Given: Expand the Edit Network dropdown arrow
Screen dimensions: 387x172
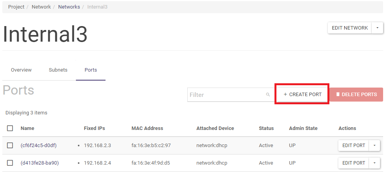Looking at the screenshot, I should (377, 28).
